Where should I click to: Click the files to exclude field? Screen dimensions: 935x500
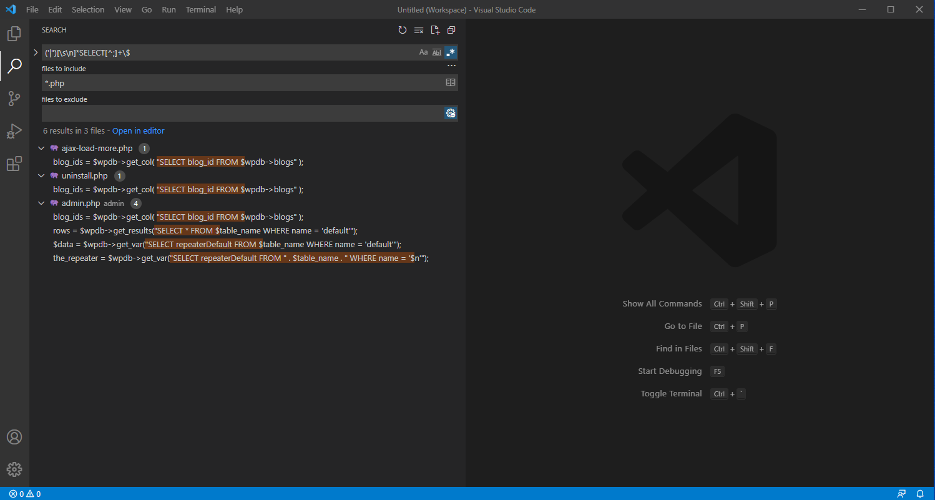(x=243, y=113)
